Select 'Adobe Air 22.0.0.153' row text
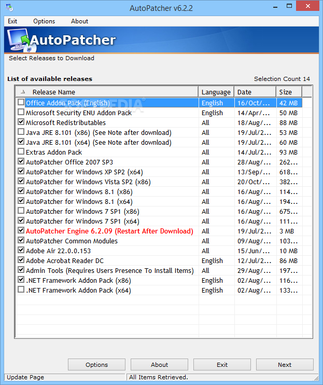The image size is (323, 385). point(58,251)
